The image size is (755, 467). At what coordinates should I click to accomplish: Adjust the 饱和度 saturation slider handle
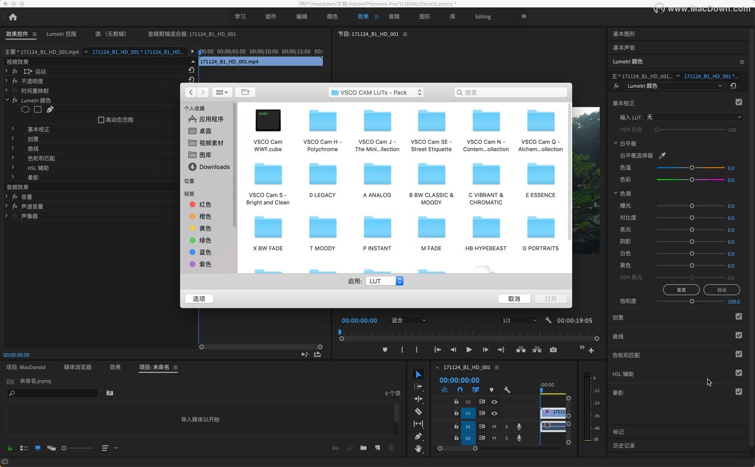click(x=692, y=301)
